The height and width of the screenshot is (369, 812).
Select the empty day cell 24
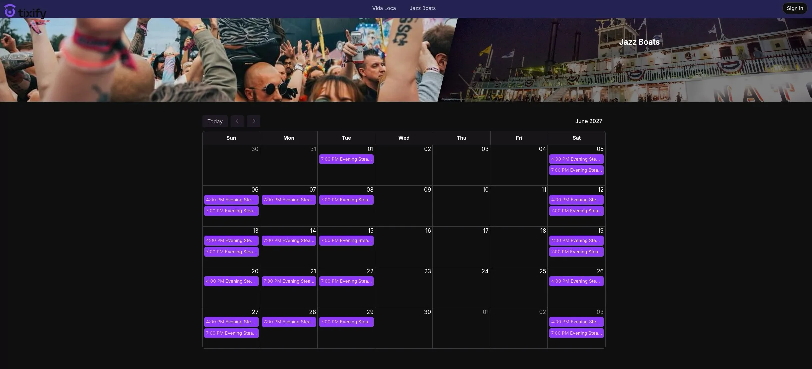pos(461,288)
